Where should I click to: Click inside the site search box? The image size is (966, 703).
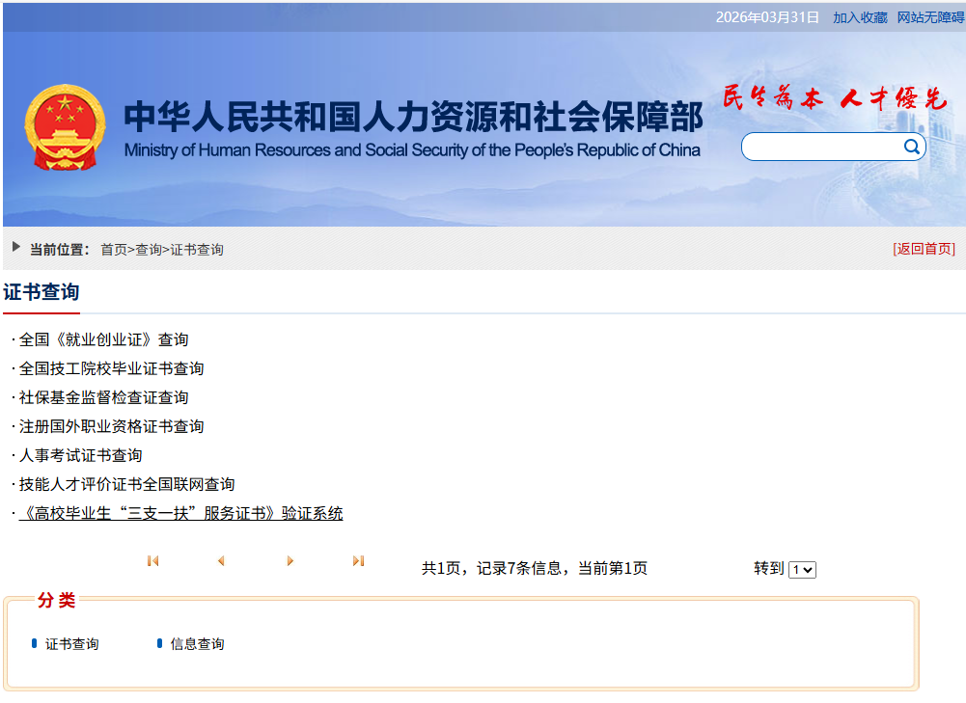[820, 148]
